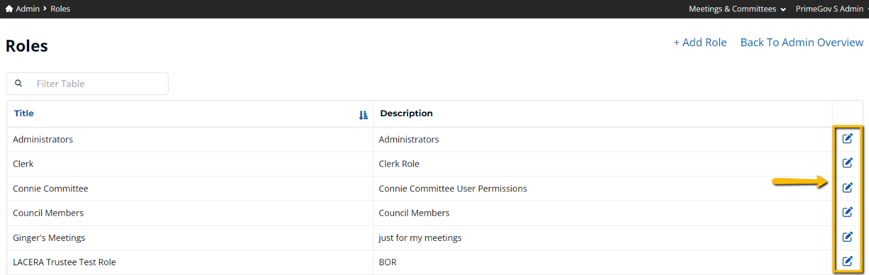Open the PrimeGov S Admin user menu

(831, 9)
